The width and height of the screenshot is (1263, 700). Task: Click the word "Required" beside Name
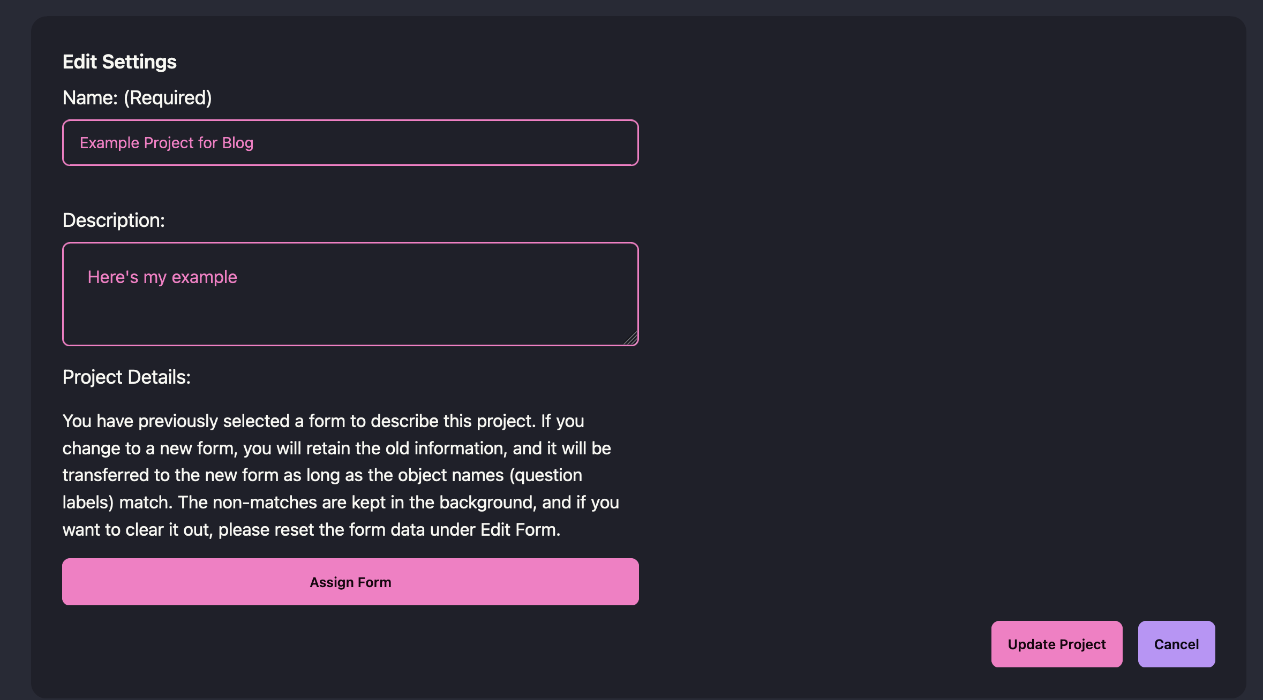click(x=168, y=98)
